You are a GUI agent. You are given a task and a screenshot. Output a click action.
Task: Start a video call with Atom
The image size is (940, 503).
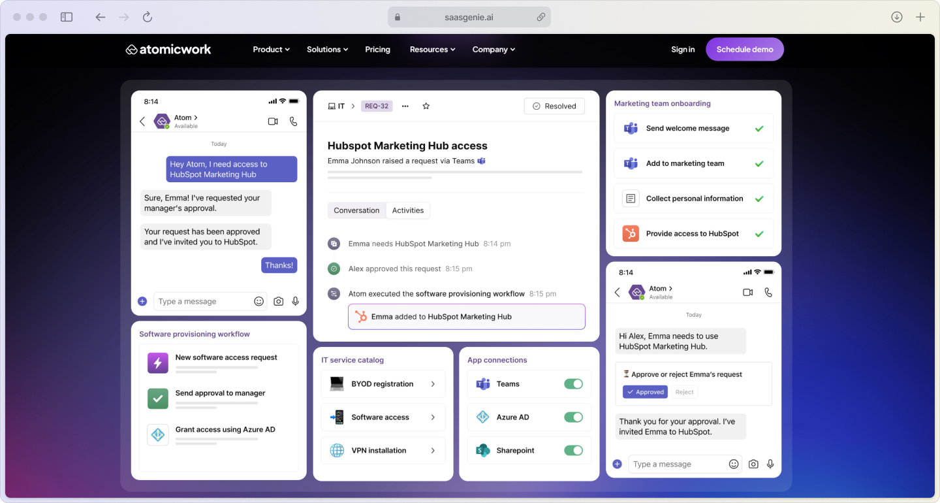tap(273, 121)
